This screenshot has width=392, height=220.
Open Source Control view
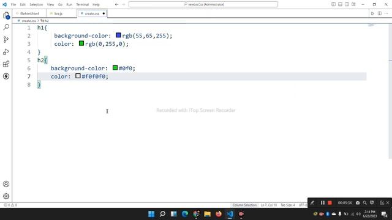pos(6,39)
